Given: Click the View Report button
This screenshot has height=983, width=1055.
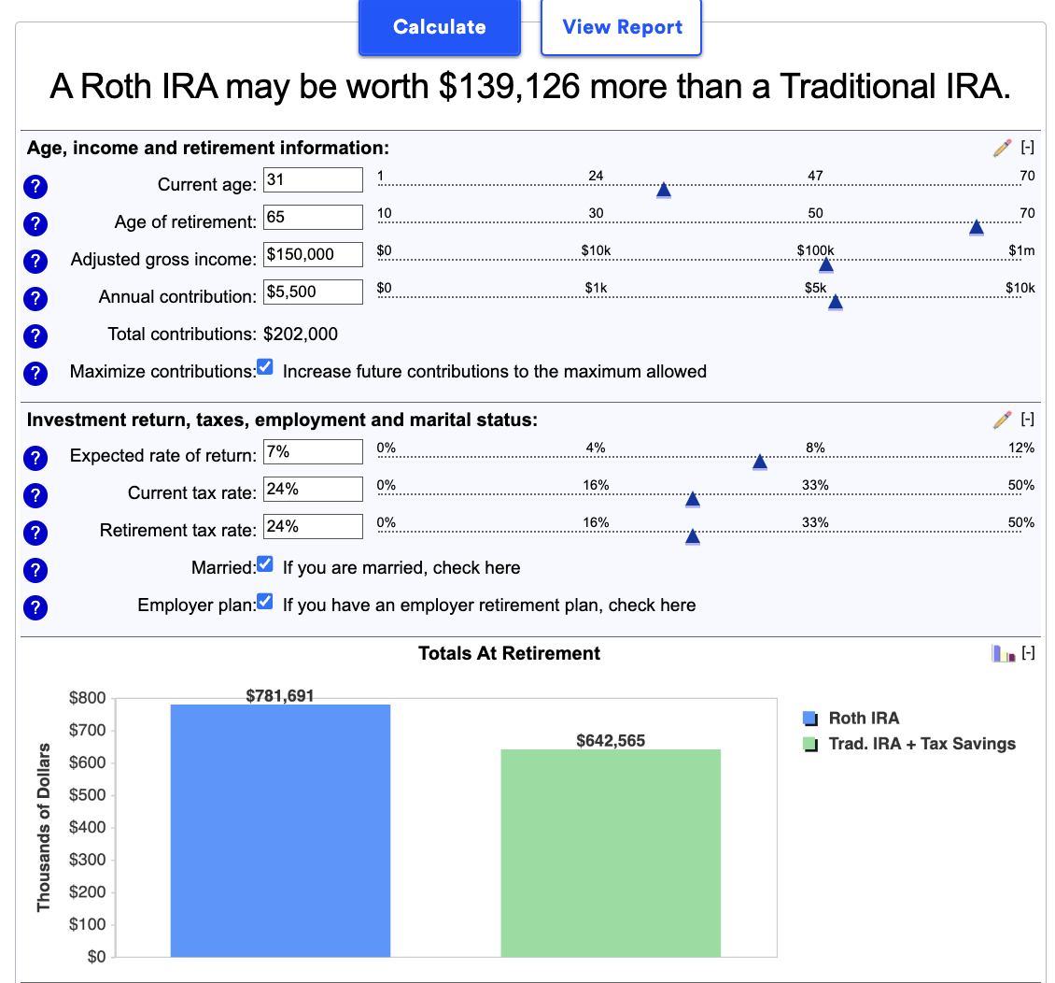Looking at the screenshot, I should (622, 27).
